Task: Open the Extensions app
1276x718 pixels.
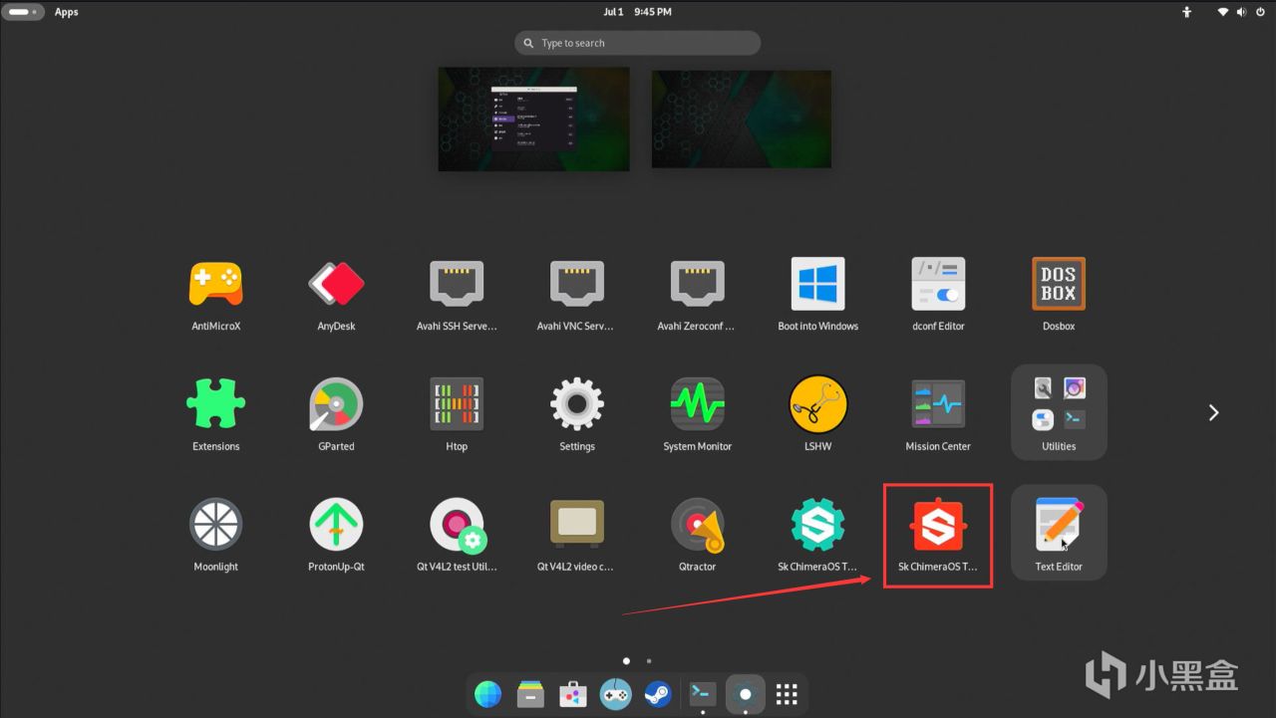Action: point(215,404)
